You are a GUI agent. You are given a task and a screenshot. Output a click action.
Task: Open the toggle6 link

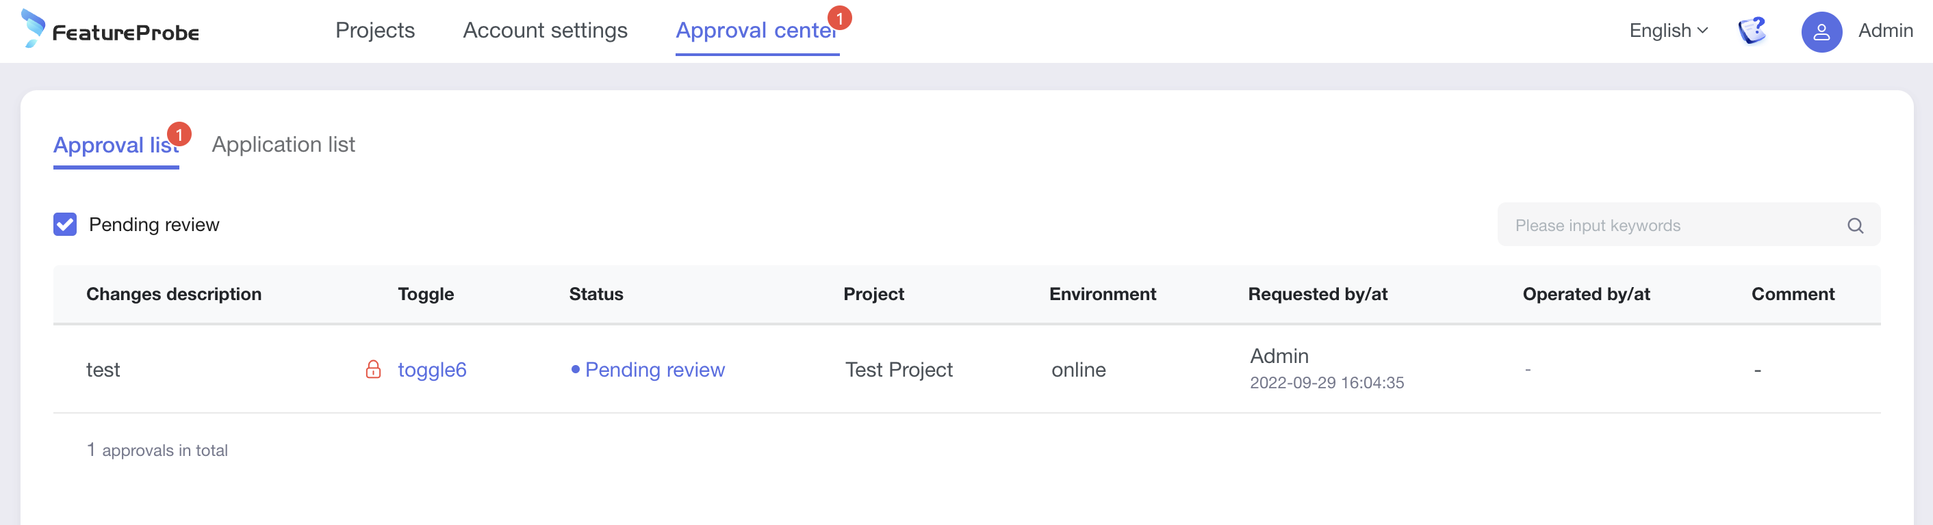click(431, 370)
